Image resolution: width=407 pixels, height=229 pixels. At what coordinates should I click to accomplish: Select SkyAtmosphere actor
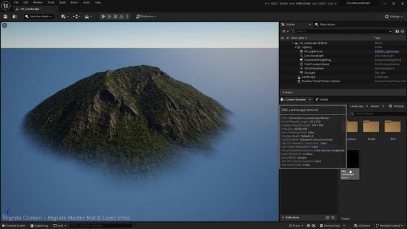pos(314,69)
